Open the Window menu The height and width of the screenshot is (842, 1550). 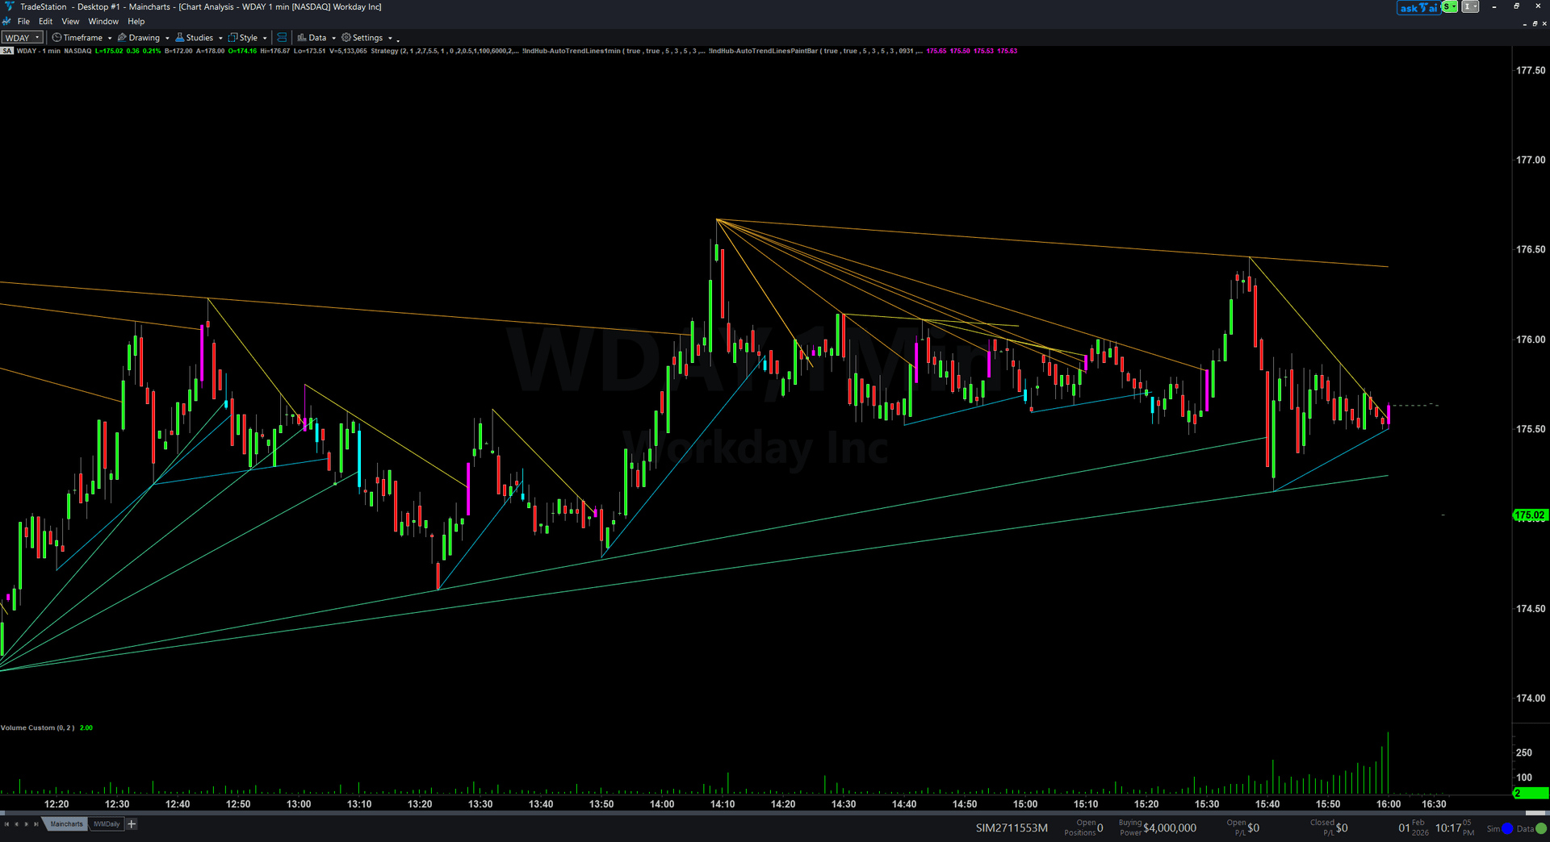pos(103,22)
